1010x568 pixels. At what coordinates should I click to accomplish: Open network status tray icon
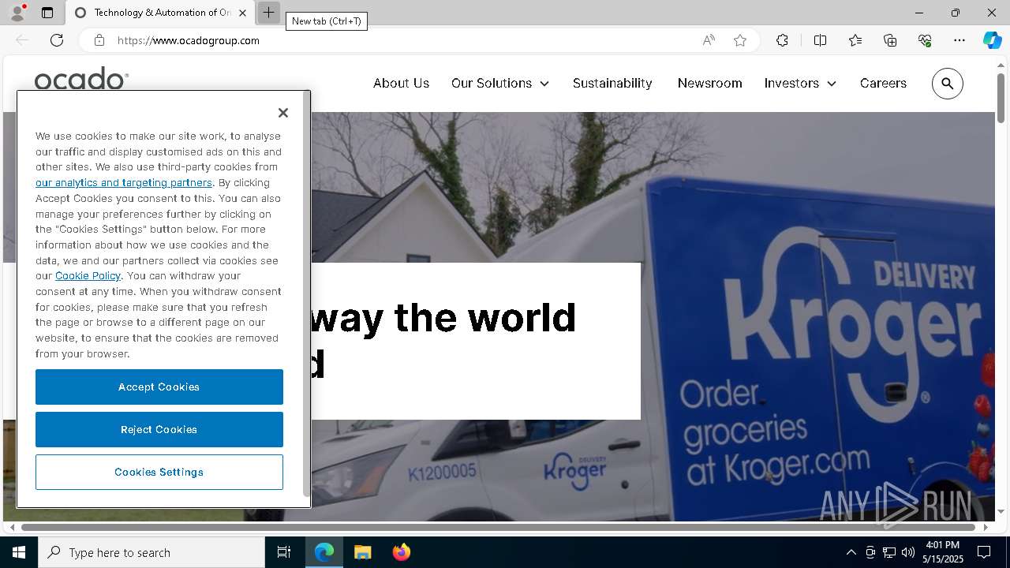889,552
